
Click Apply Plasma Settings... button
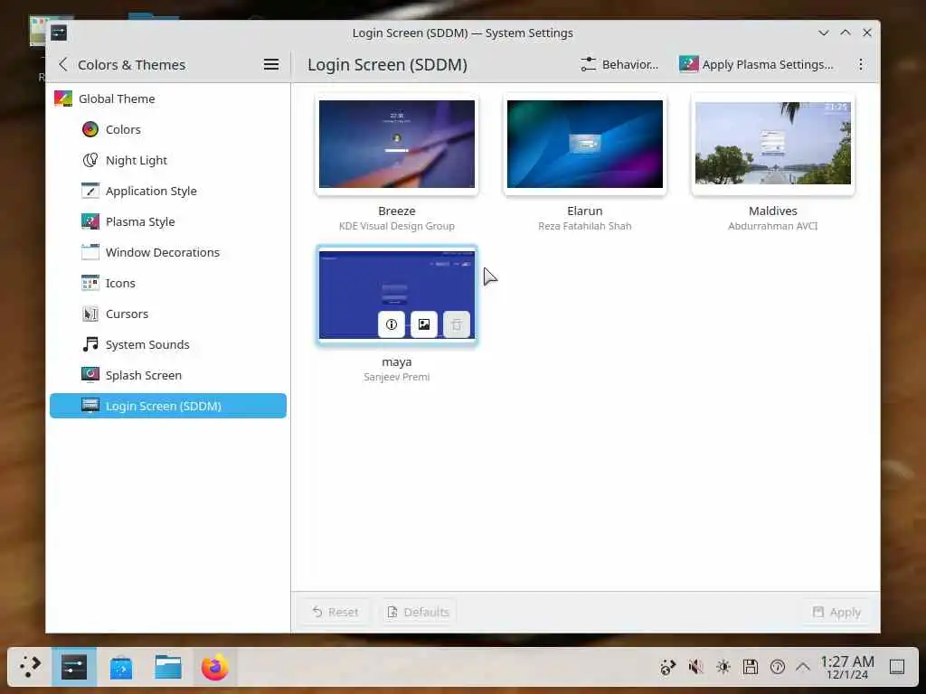(757, 64)
